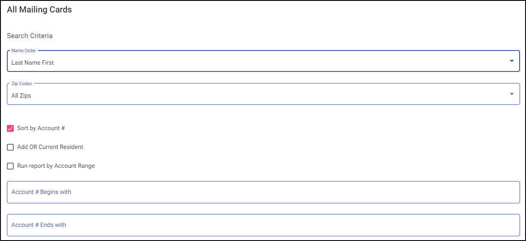Viewport: 526px width, 241px height.
Task: Click the Name Order dropdown arrow
Action: pyautogui.click(x=511, y=61)
